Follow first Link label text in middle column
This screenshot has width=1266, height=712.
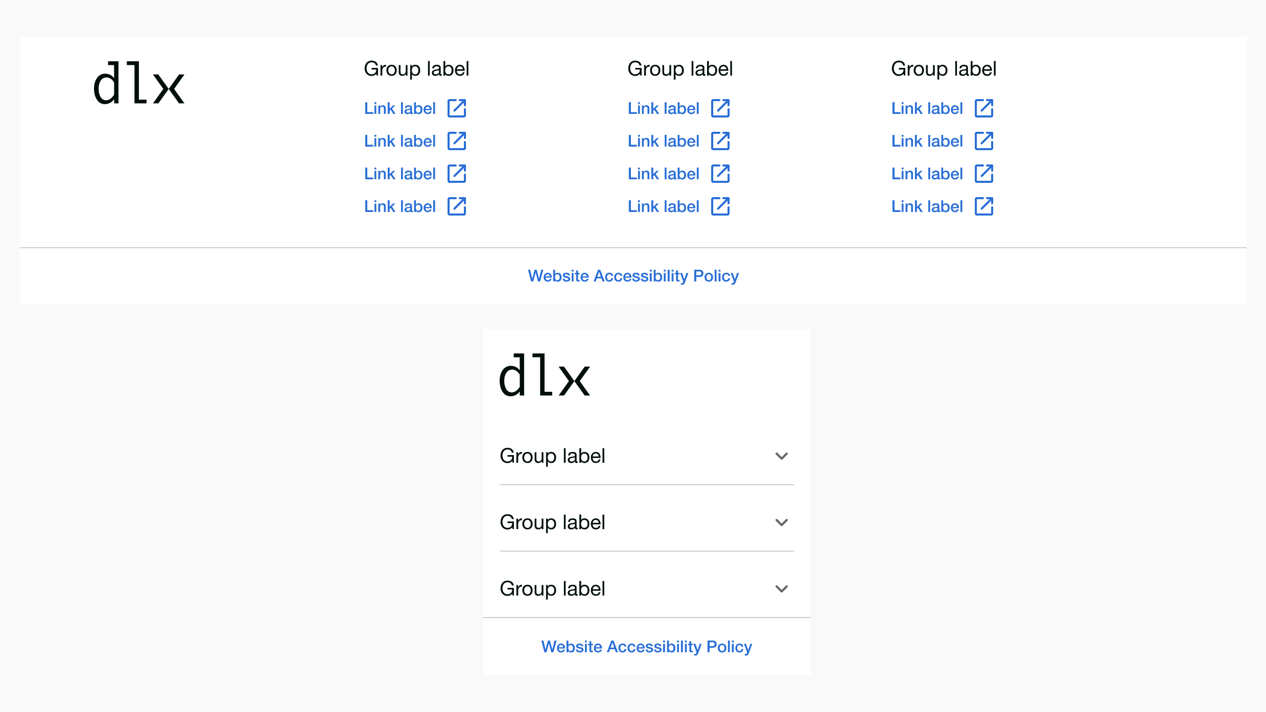[x=664, y=108]
